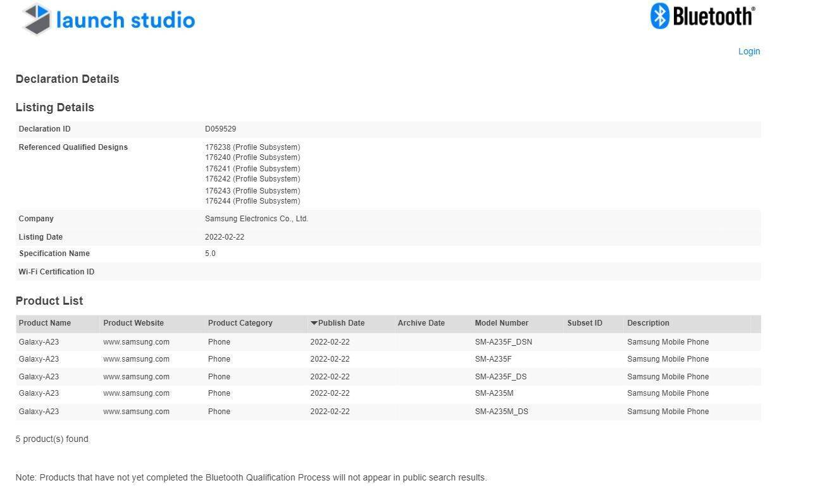
Task: Sort by Product Website header
Action: point(133,323)
